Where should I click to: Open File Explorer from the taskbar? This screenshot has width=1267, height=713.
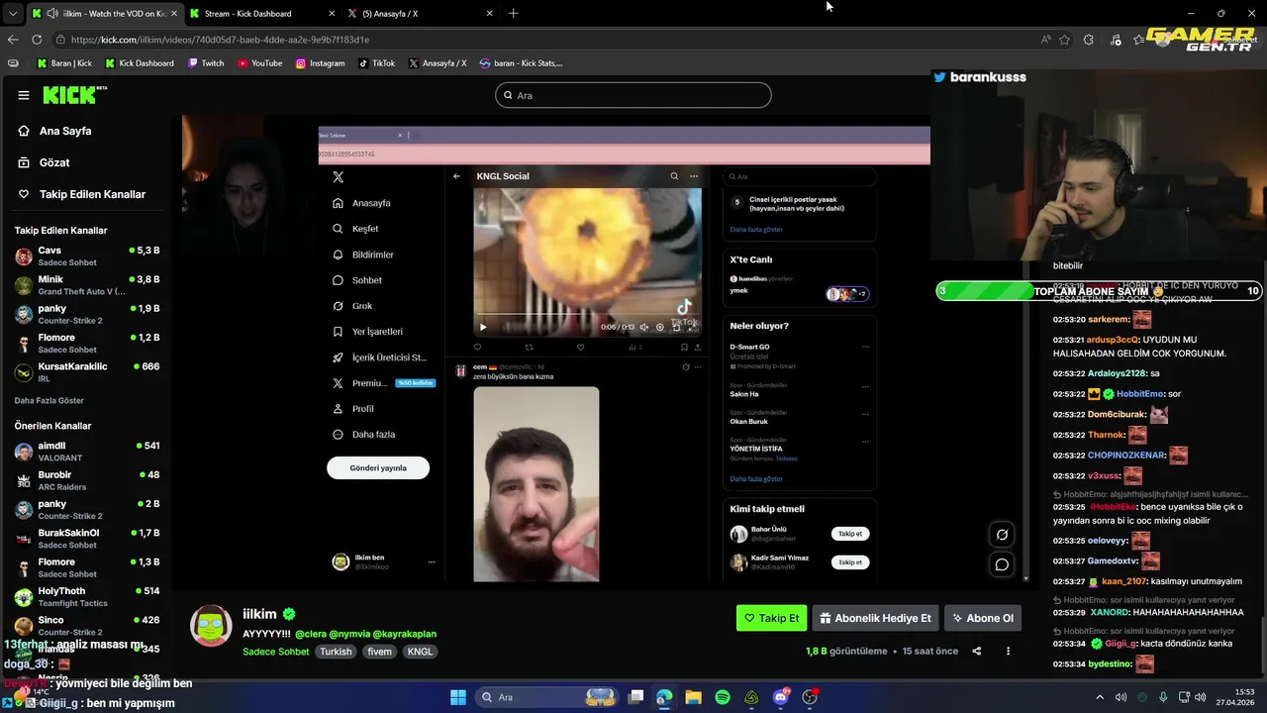(x=693, y=697)
